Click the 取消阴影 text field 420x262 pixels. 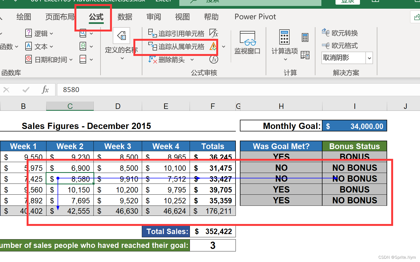[x=344, y=58]
